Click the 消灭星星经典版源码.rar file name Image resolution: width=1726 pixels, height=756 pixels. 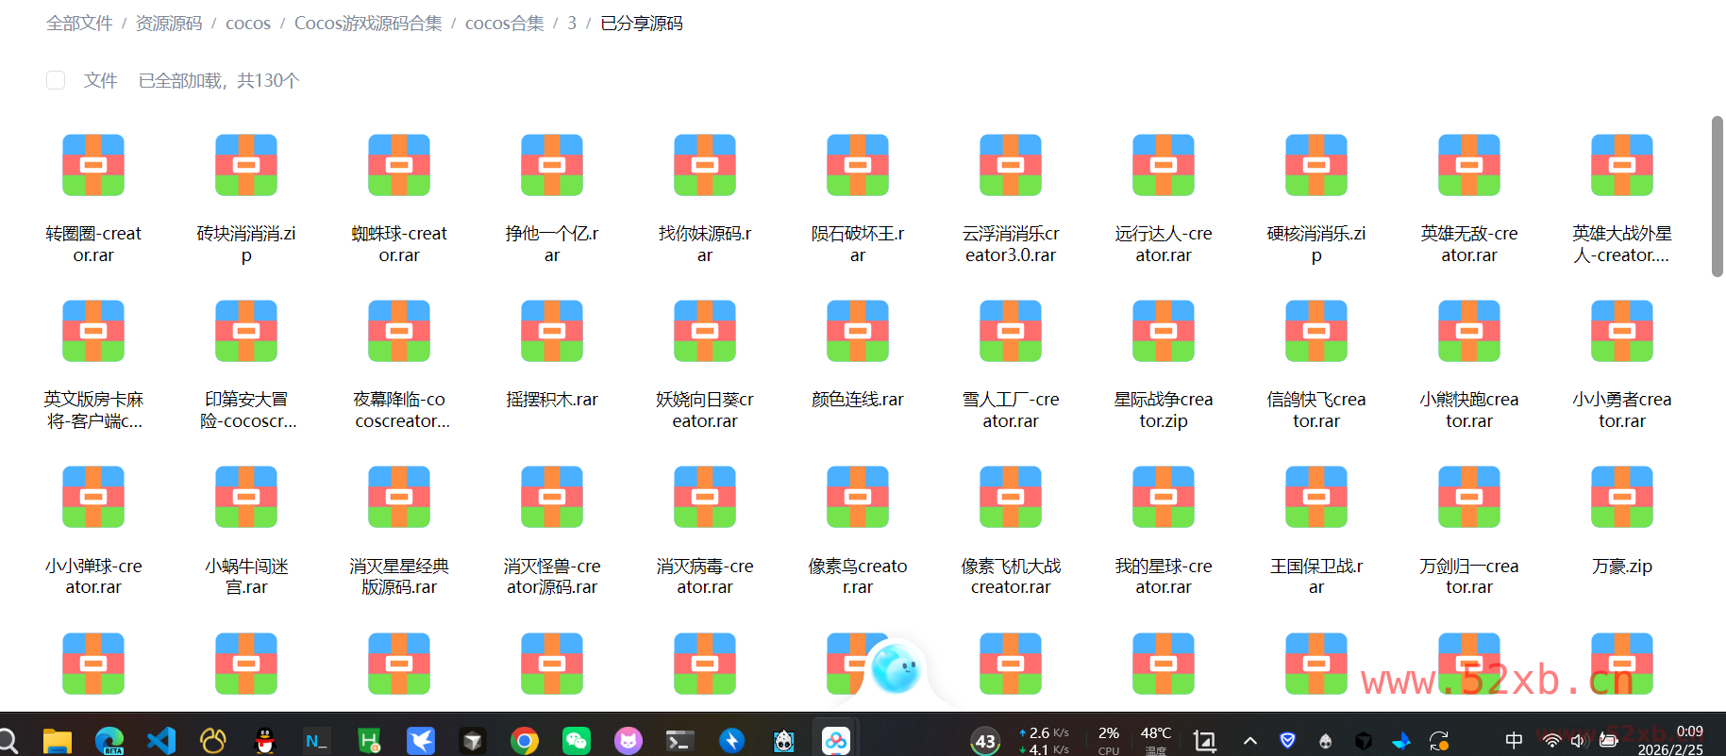click(399, 576)
